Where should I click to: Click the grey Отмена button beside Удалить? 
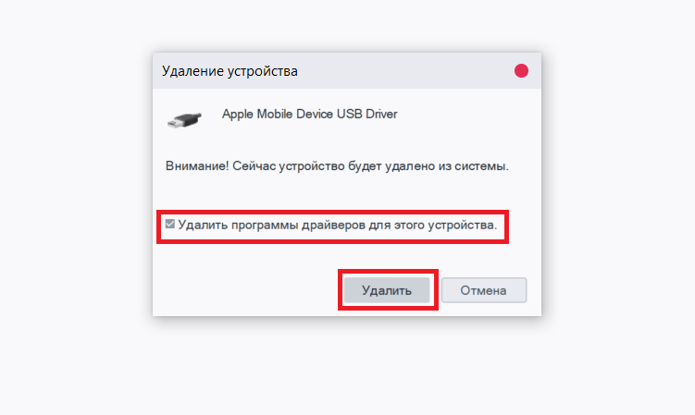[x=484, y=290]
